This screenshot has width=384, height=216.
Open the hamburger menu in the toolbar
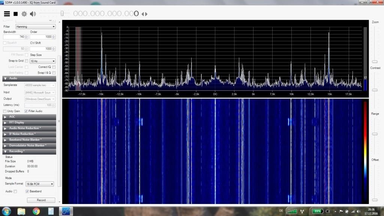pos(7,14)
